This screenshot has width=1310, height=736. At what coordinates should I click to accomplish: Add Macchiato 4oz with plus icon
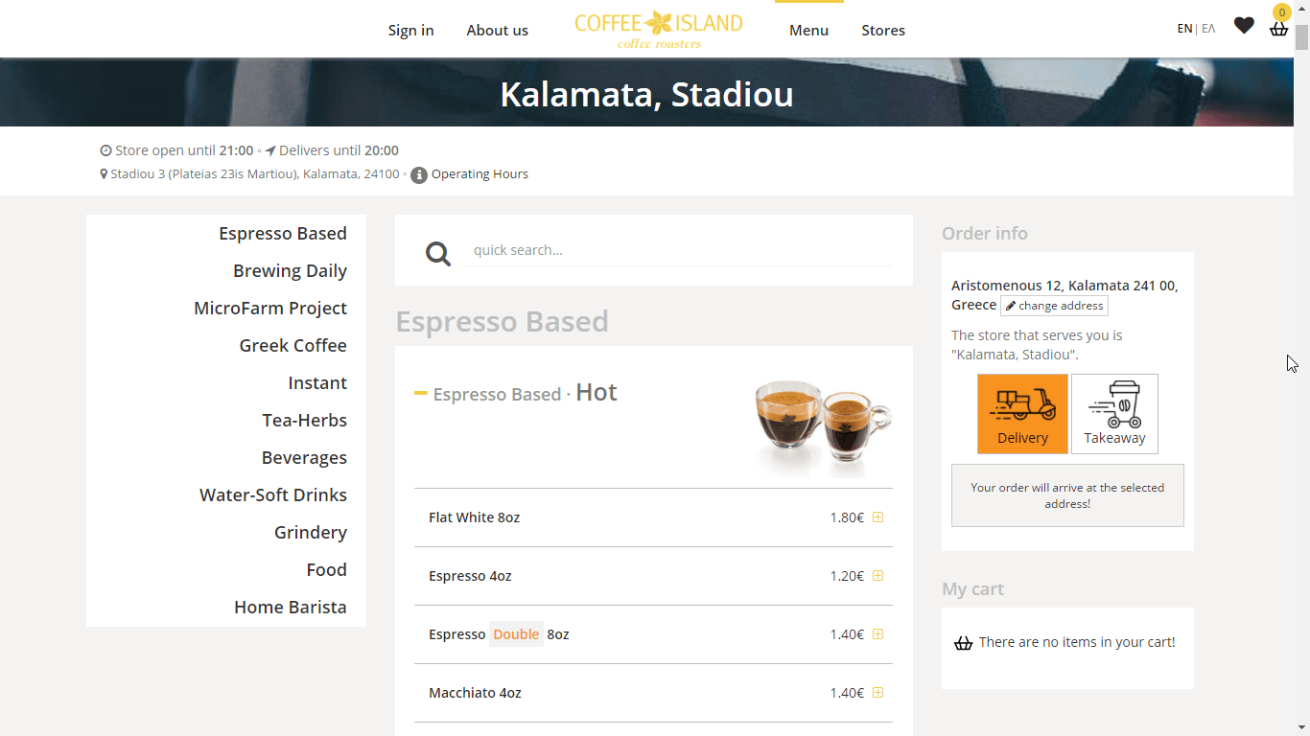[877, 693]
